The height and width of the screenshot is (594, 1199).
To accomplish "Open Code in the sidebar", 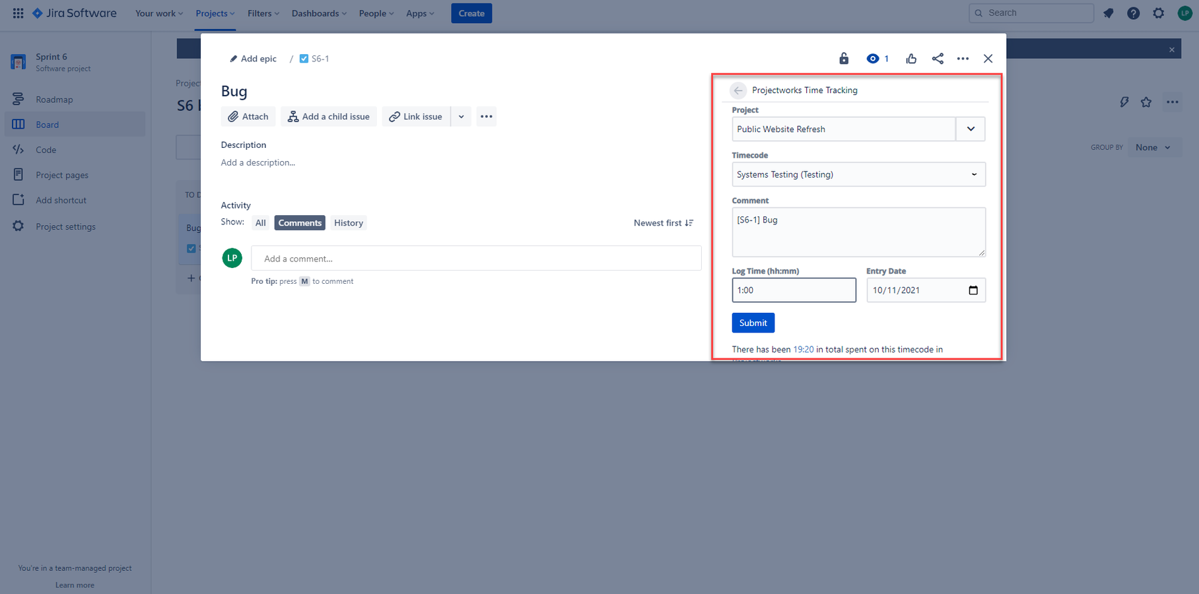I will pyautogui.click(x=75, y=150).
